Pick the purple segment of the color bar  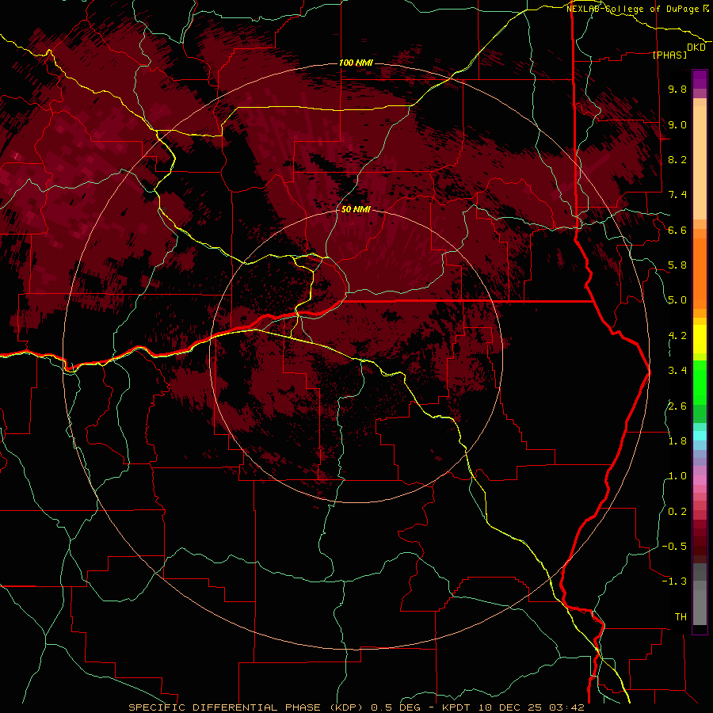700,79
